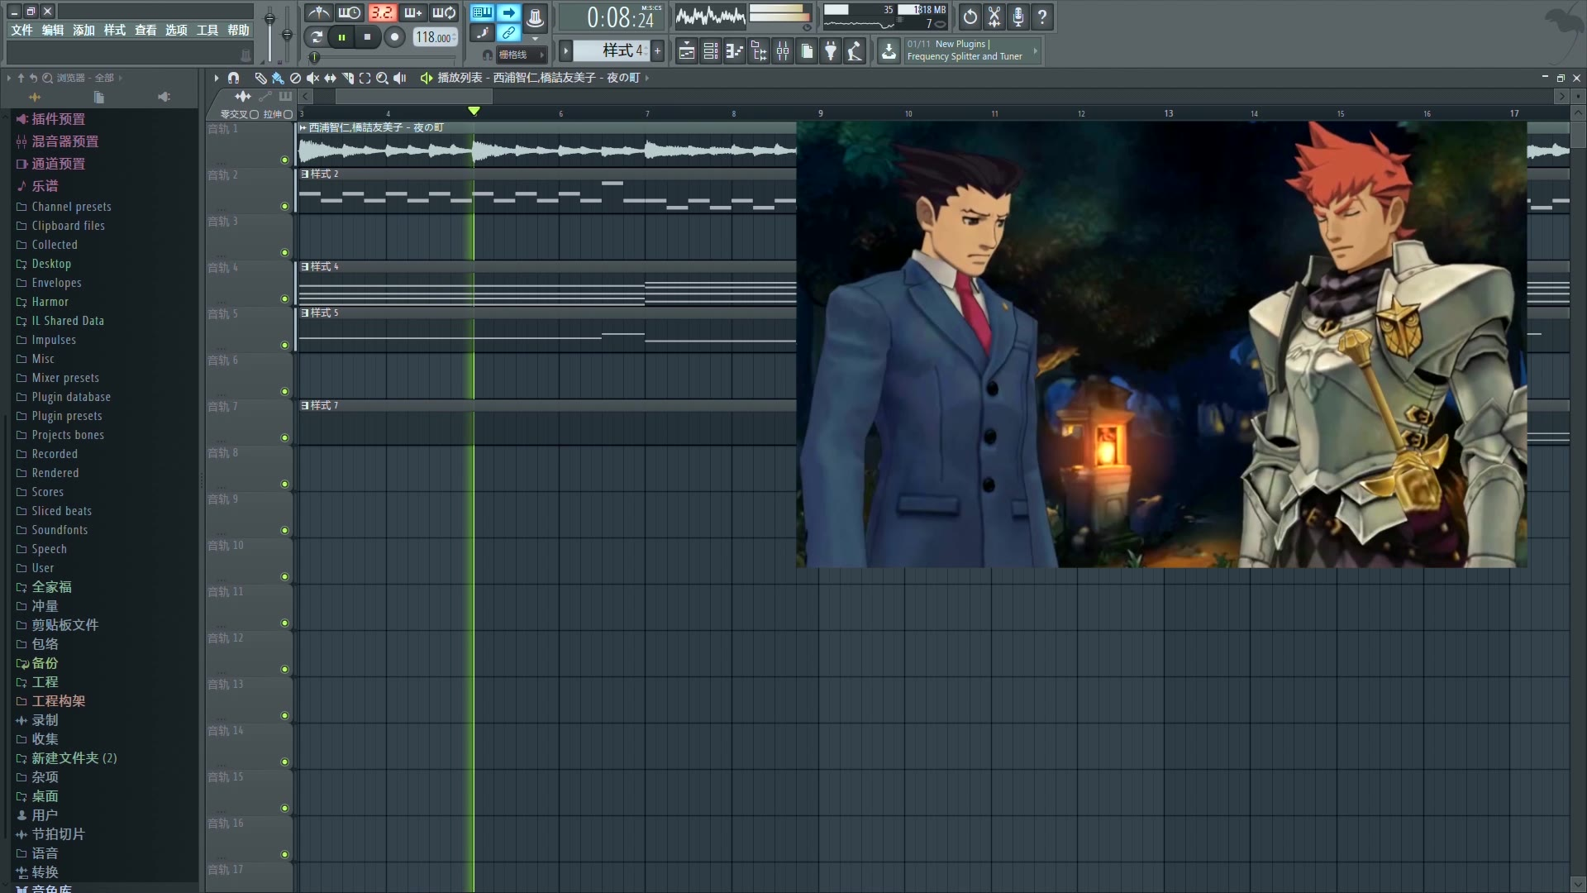Click the one-click audio recording microphone
Image resolution: width=1587 pixels, height=893 pixels.
pyautogui.click(x=1018, y=17)
